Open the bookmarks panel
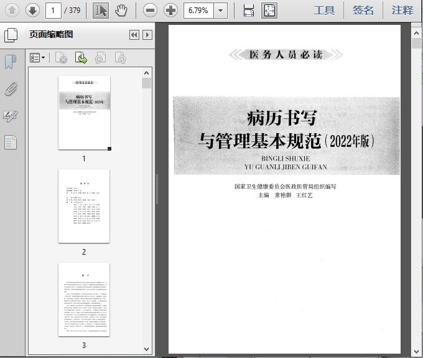This screenshot has height=358, width=423. click(x=11, y=62)
